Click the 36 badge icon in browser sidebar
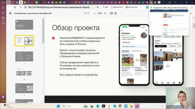The height and width of the screenshot is (109, 195). click(x=3, y=18)
